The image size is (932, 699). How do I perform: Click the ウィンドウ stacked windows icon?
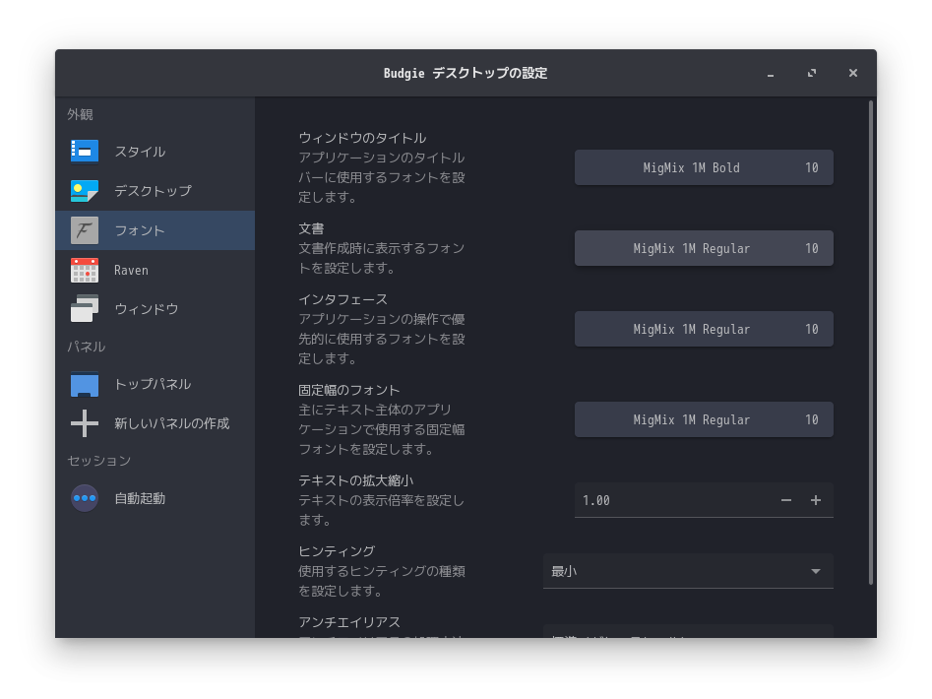tap(85, 309)
